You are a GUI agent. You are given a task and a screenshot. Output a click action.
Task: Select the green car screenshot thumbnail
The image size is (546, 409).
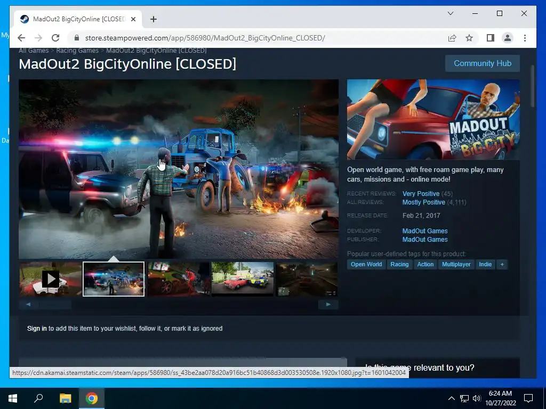coord(179,279)
